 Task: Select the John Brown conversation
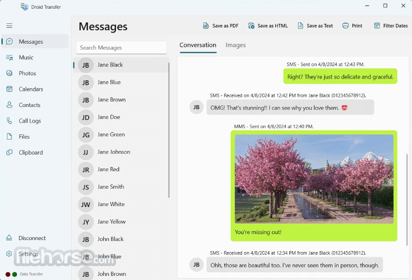[121, 274]
